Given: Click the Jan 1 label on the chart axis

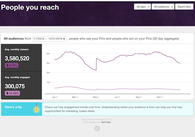Looking at the screenshot, I should [54, 97].
